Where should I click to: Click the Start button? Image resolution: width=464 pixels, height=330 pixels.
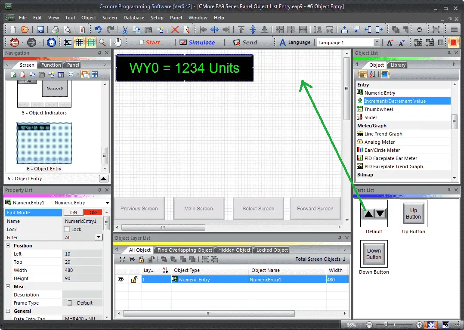[150, 42]
